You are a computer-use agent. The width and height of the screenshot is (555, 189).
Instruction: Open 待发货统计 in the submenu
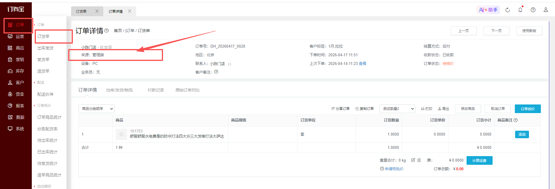[47, 164]
